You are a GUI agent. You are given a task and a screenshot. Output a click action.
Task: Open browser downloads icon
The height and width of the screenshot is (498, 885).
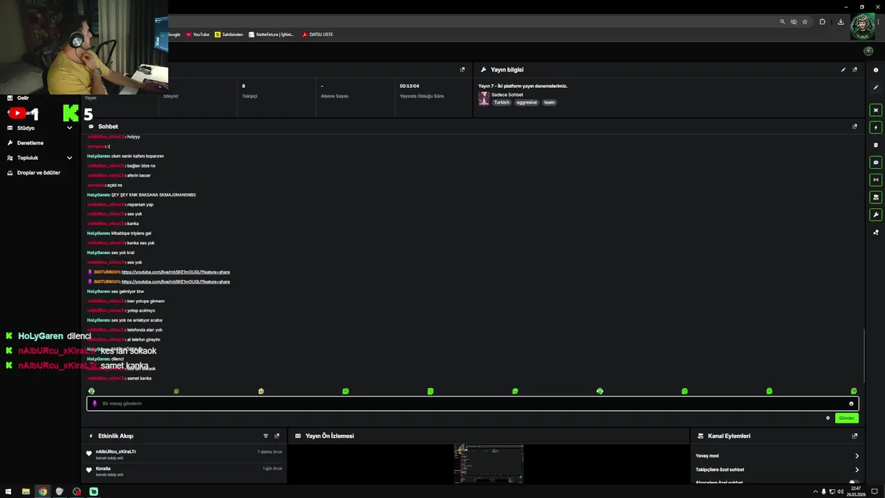841,21
